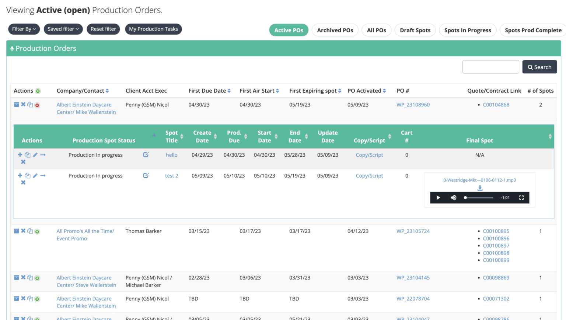Click the arrow icon on 'hello' spot row
The width and height of the screenshot is (566, 320).
point(43,155)
